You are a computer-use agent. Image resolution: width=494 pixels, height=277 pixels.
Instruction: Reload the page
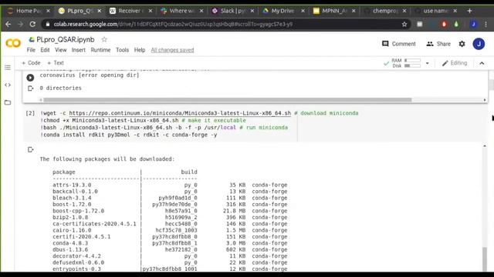pos(32,24)
